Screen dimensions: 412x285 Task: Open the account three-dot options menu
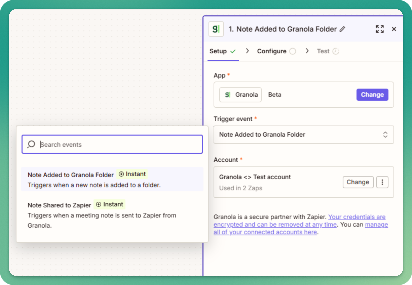point(382,182)
